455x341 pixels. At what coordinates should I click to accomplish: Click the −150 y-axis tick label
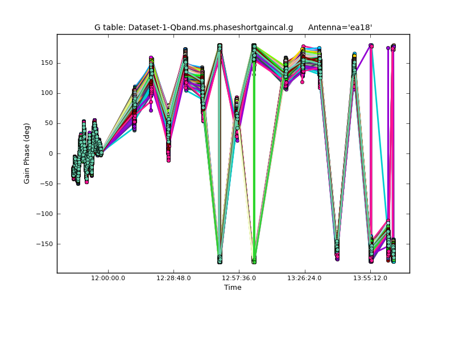(x=44, y=244)
